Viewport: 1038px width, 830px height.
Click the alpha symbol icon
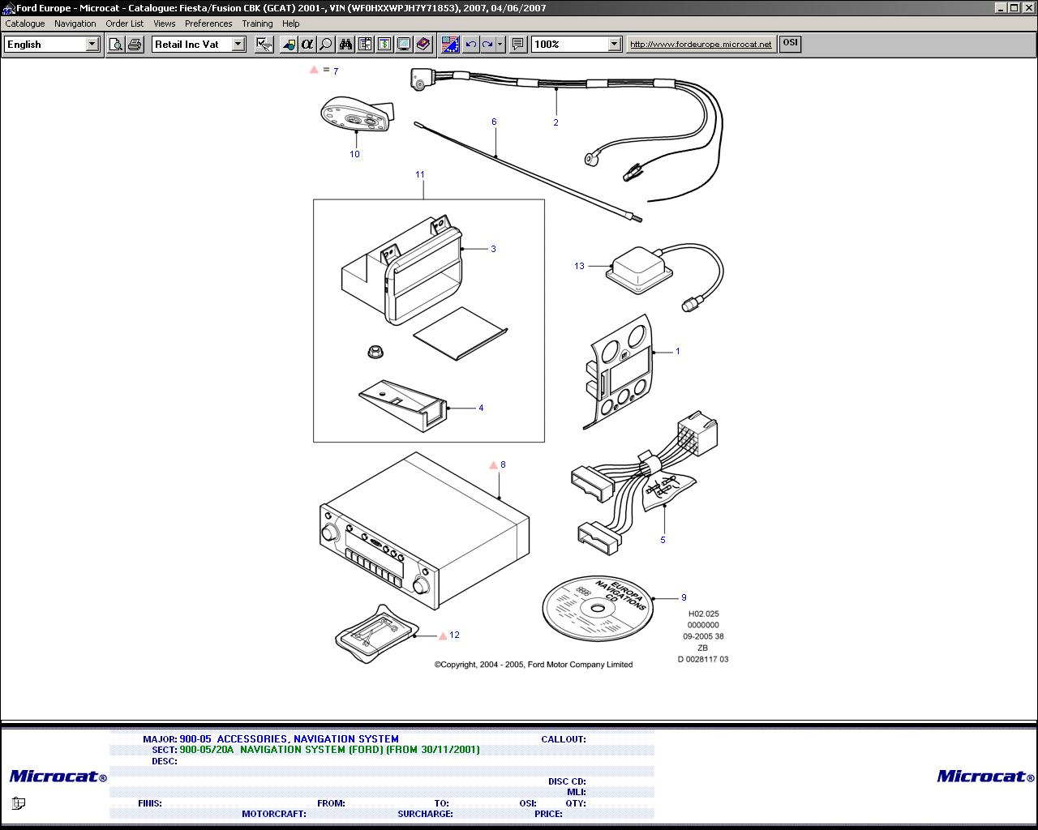point(307,45)
